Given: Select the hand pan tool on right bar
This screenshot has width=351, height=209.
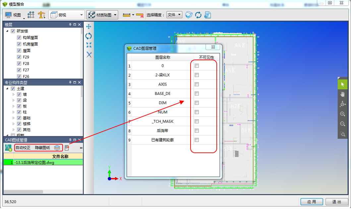Looking at the screenshot, I should (x=342, y=94).
